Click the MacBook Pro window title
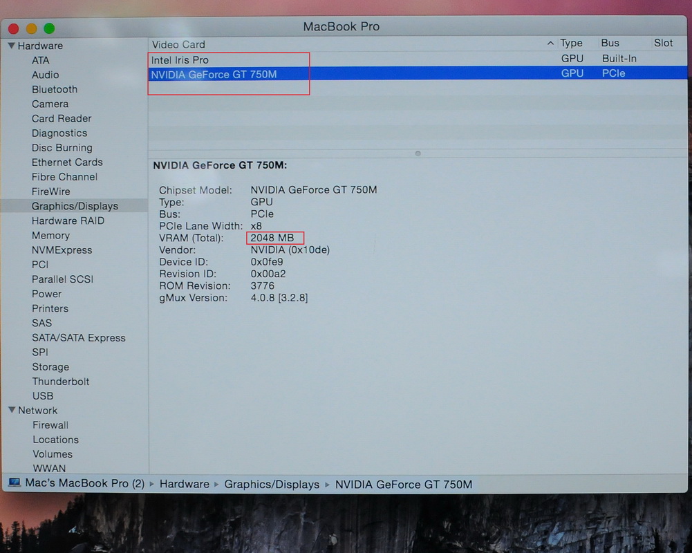Screen dimensions: 692x553 pyautogui.click(x=341, y=26)
